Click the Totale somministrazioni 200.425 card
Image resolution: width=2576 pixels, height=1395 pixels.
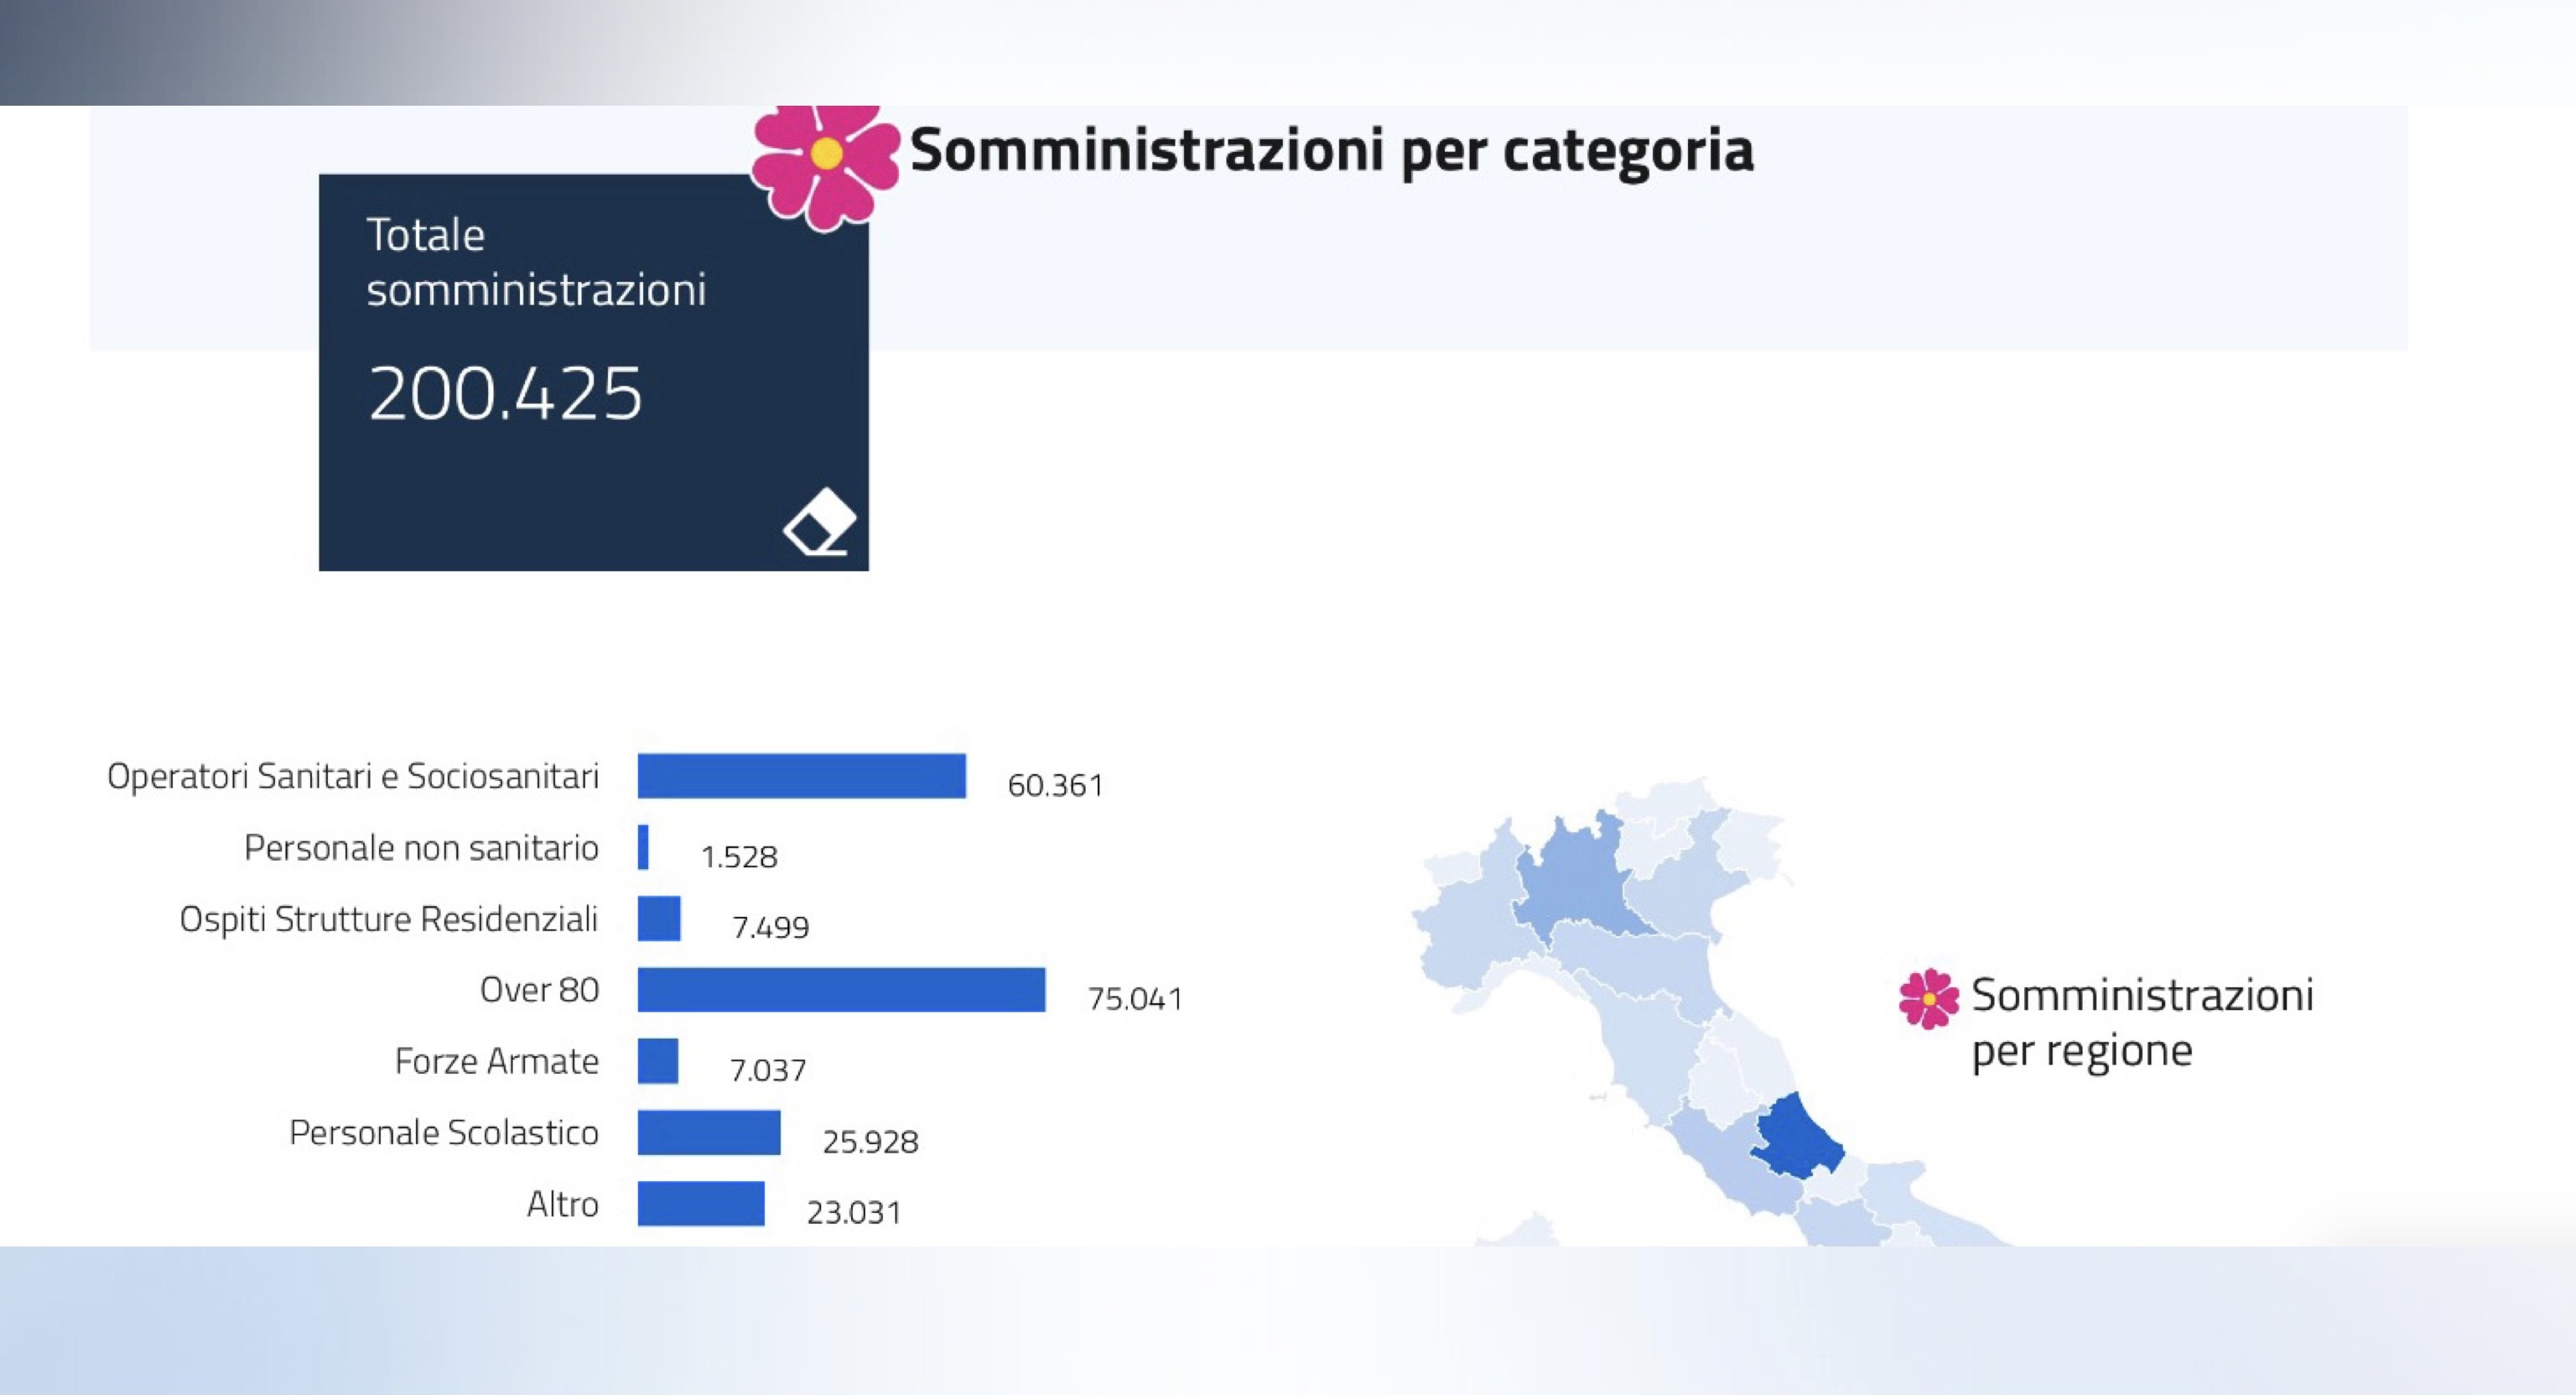point(594,372)
